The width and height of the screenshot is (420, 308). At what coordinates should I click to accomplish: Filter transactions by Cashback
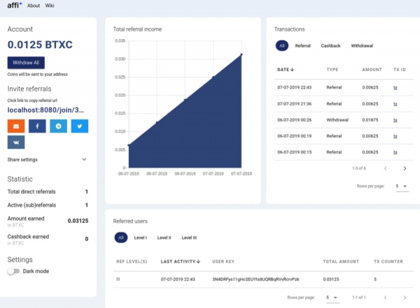pyautogui.click(x=330, y=45)
